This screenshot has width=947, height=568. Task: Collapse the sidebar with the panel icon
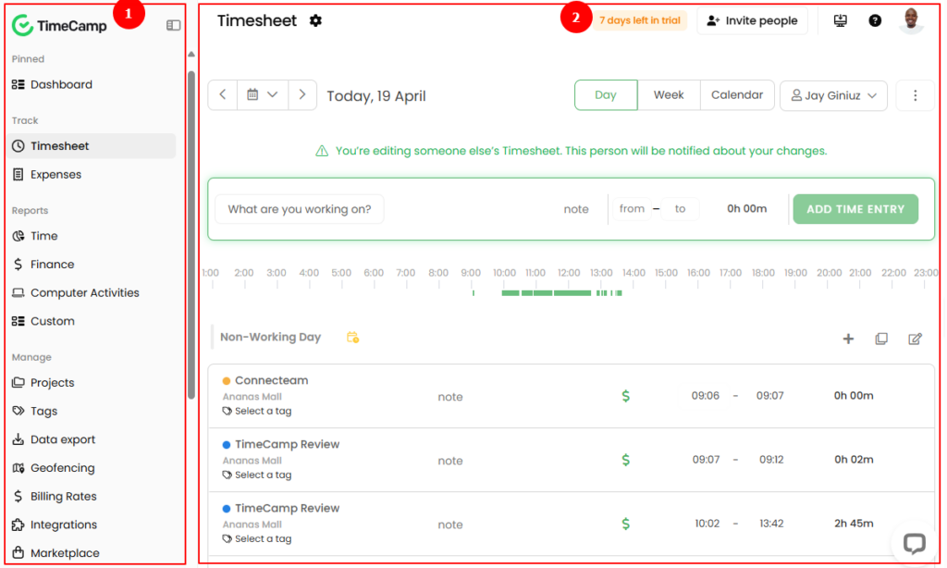tap(173, 25)
